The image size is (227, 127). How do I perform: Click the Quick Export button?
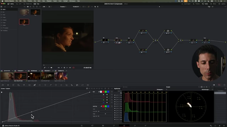coord(186,4)
